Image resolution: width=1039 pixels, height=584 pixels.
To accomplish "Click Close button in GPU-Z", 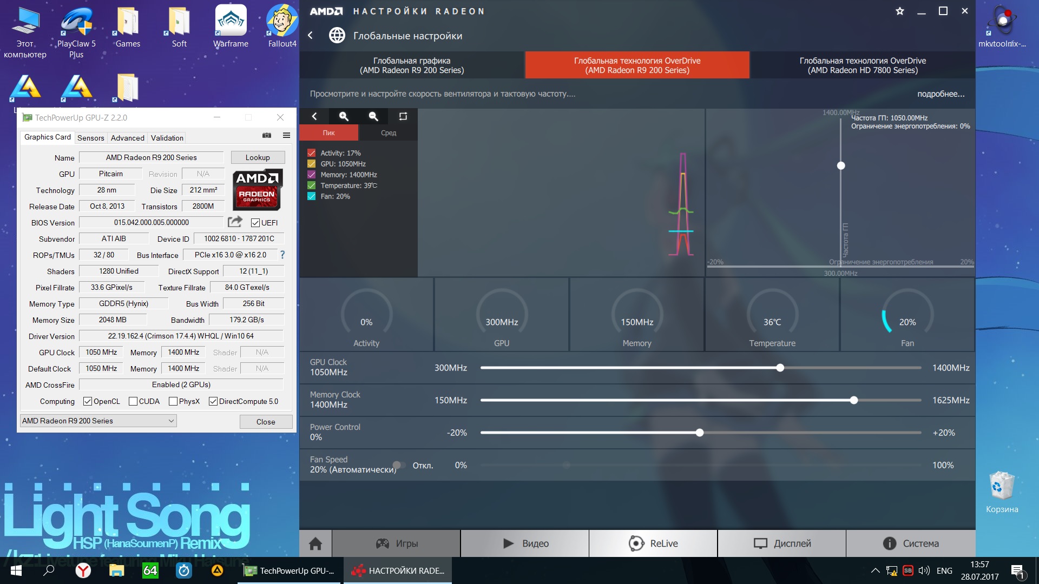I will pos(266,422).
